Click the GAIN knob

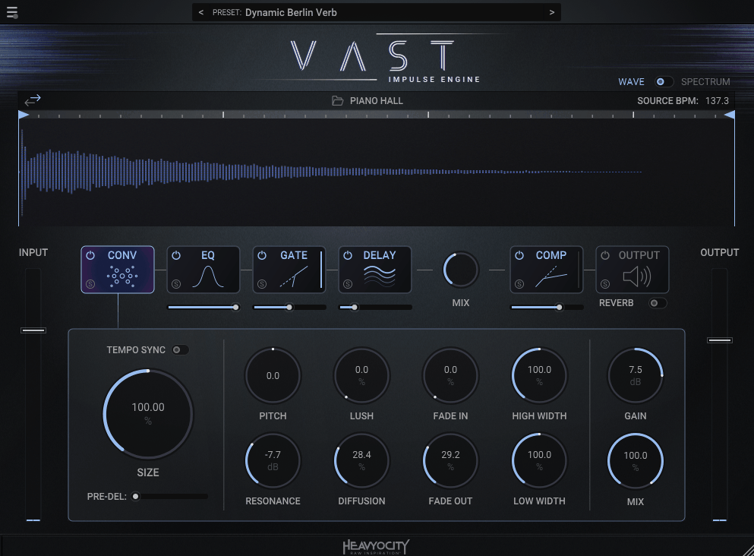(x=636, y=376)
